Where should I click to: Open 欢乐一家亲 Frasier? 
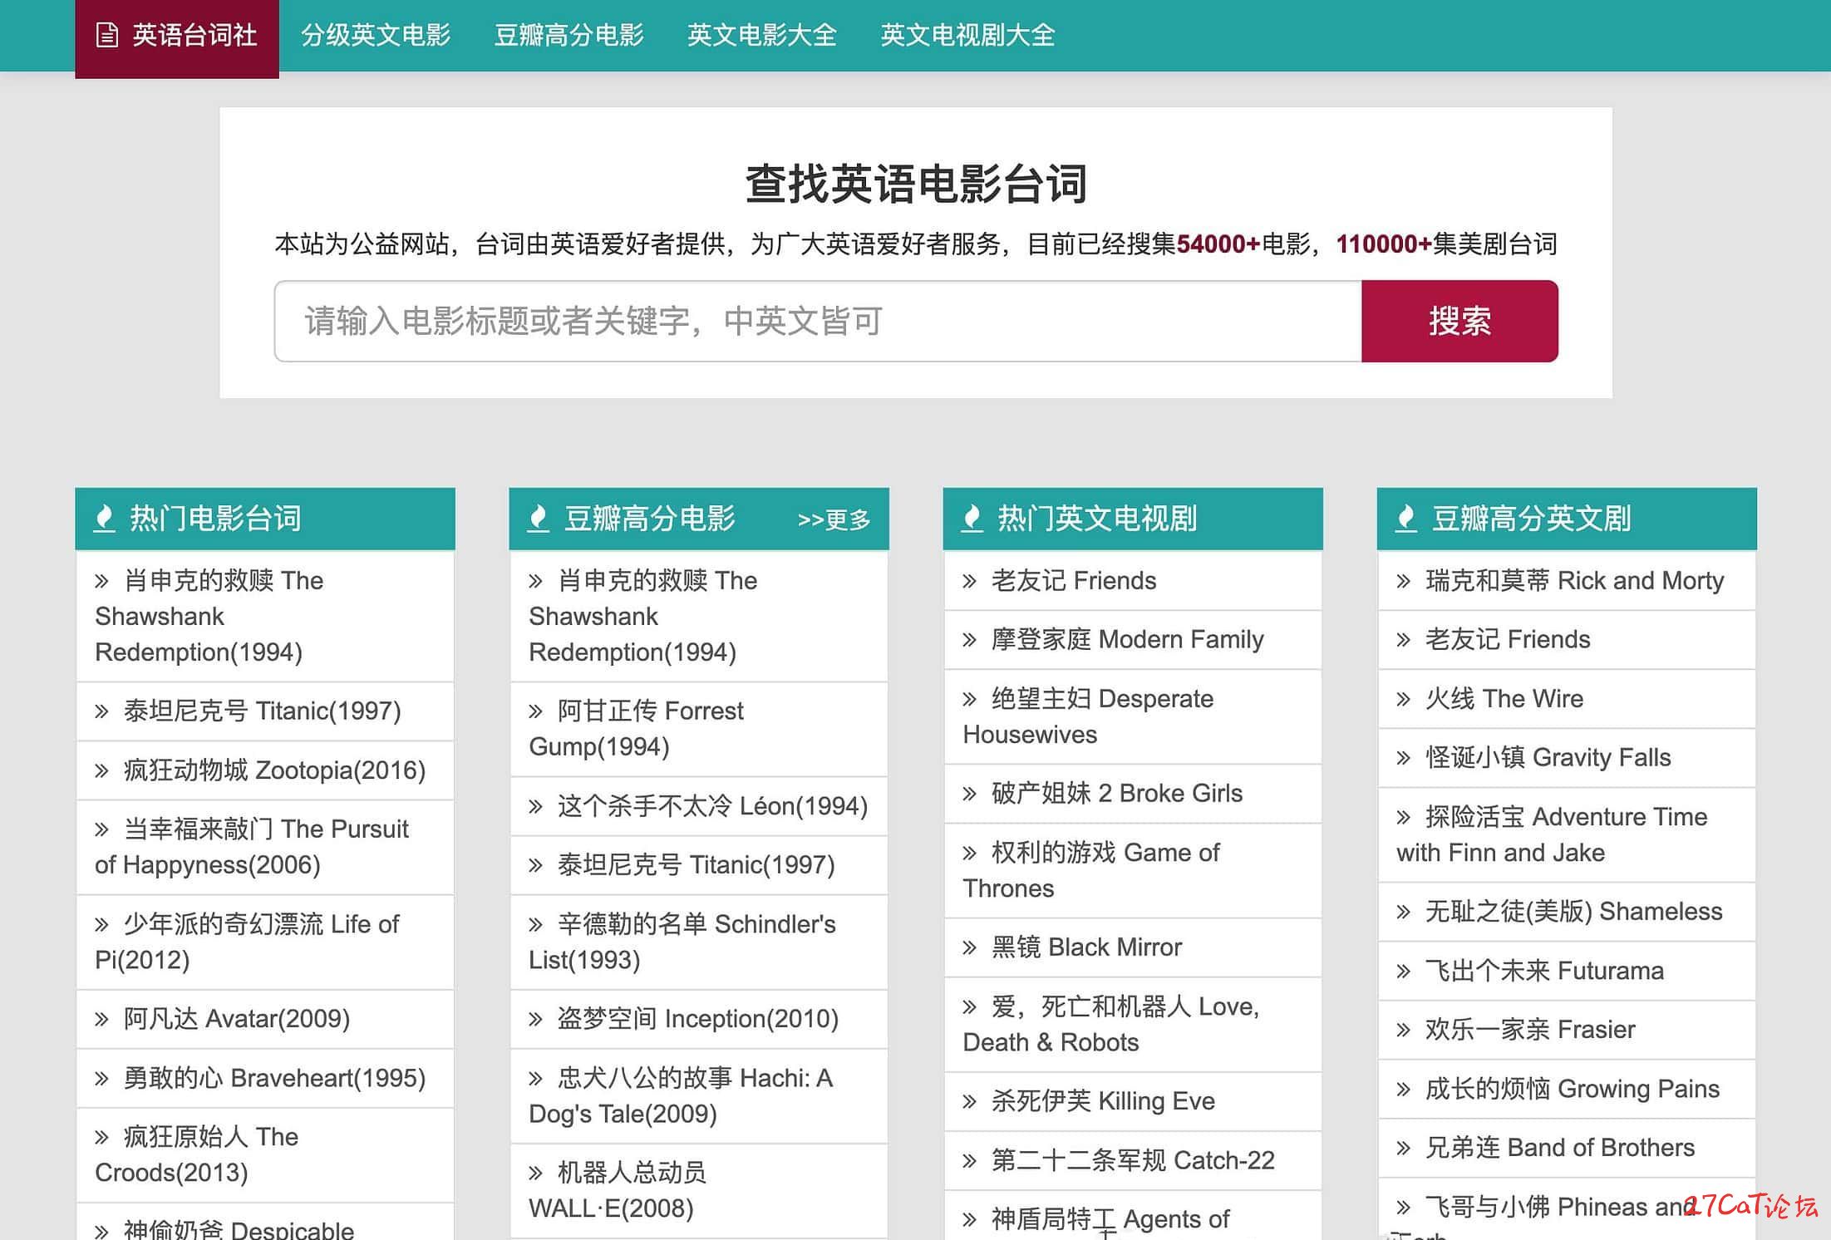[1567, 1030]
